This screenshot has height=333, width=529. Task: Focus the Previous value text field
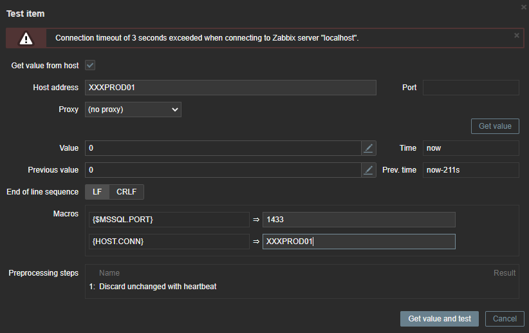222,170
